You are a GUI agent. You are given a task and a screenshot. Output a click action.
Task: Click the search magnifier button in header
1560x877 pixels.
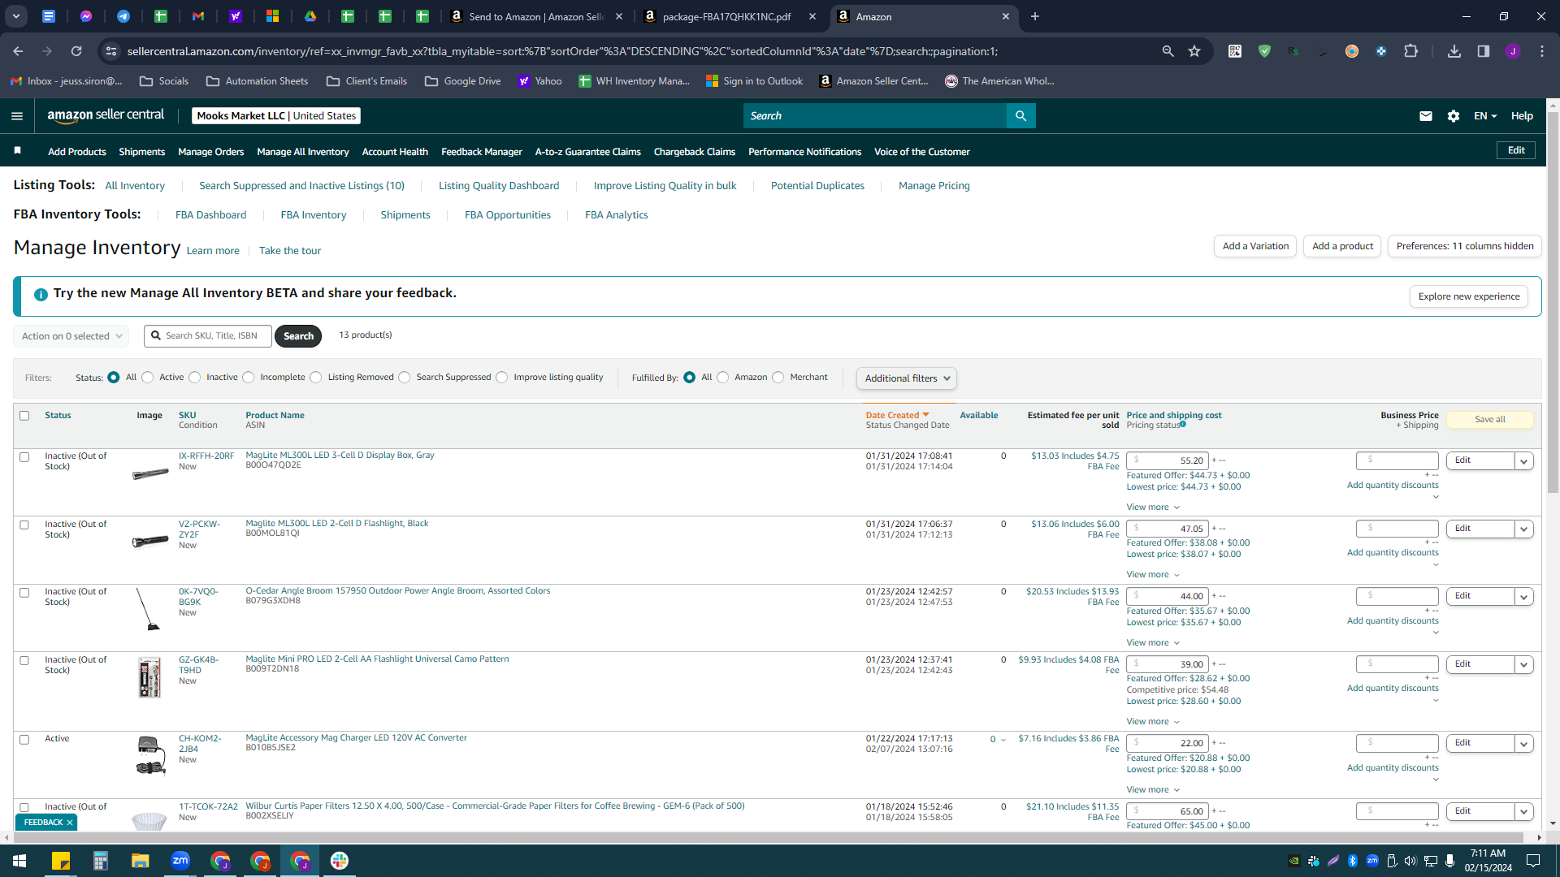1020,116
